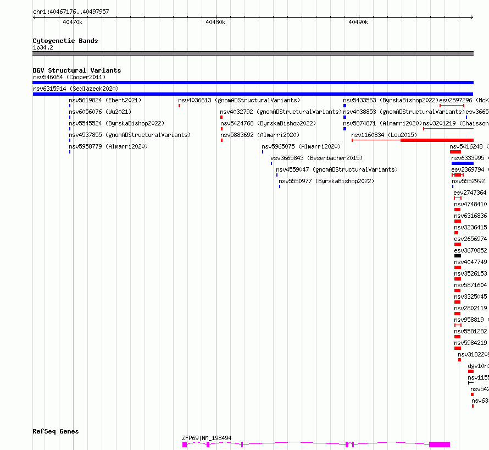This screenshot has width=489, height=450.
Task: Click the RefSeq Genes track title
Action: point(55,432)
